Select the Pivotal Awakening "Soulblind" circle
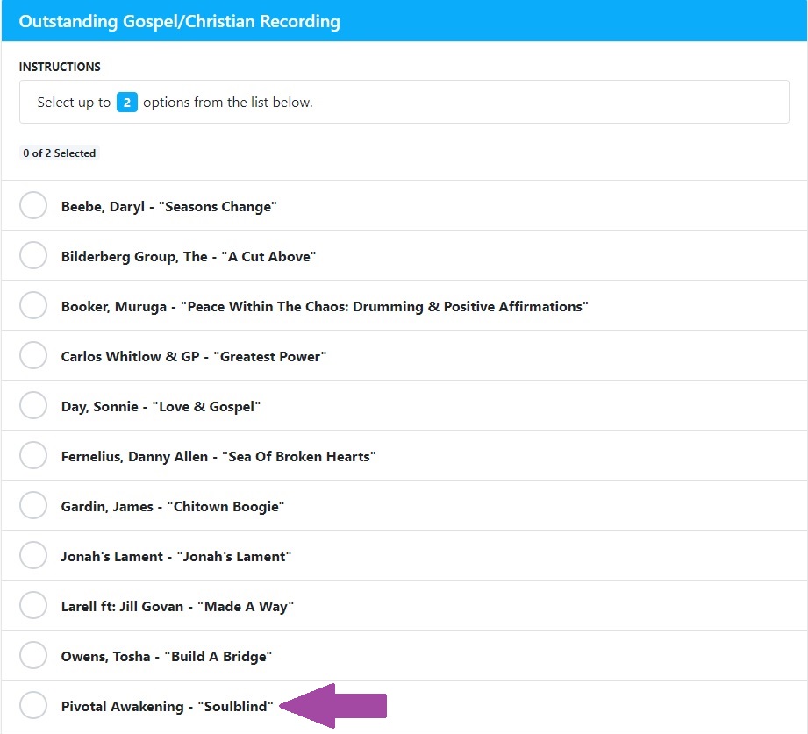 click(33, 705)
